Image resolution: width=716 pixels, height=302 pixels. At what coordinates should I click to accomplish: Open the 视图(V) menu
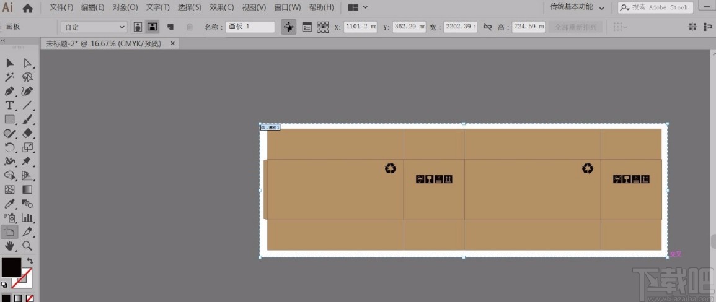tap(254, 7)
